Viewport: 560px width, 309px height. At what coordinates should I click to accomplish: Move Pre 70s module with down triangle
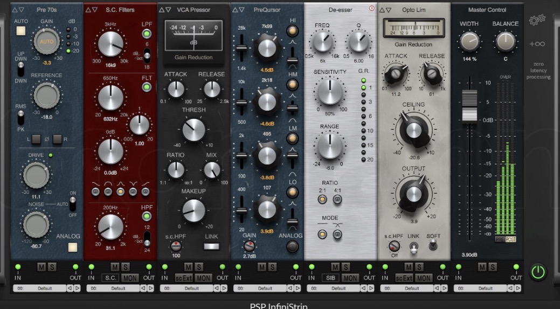(22, 10)
